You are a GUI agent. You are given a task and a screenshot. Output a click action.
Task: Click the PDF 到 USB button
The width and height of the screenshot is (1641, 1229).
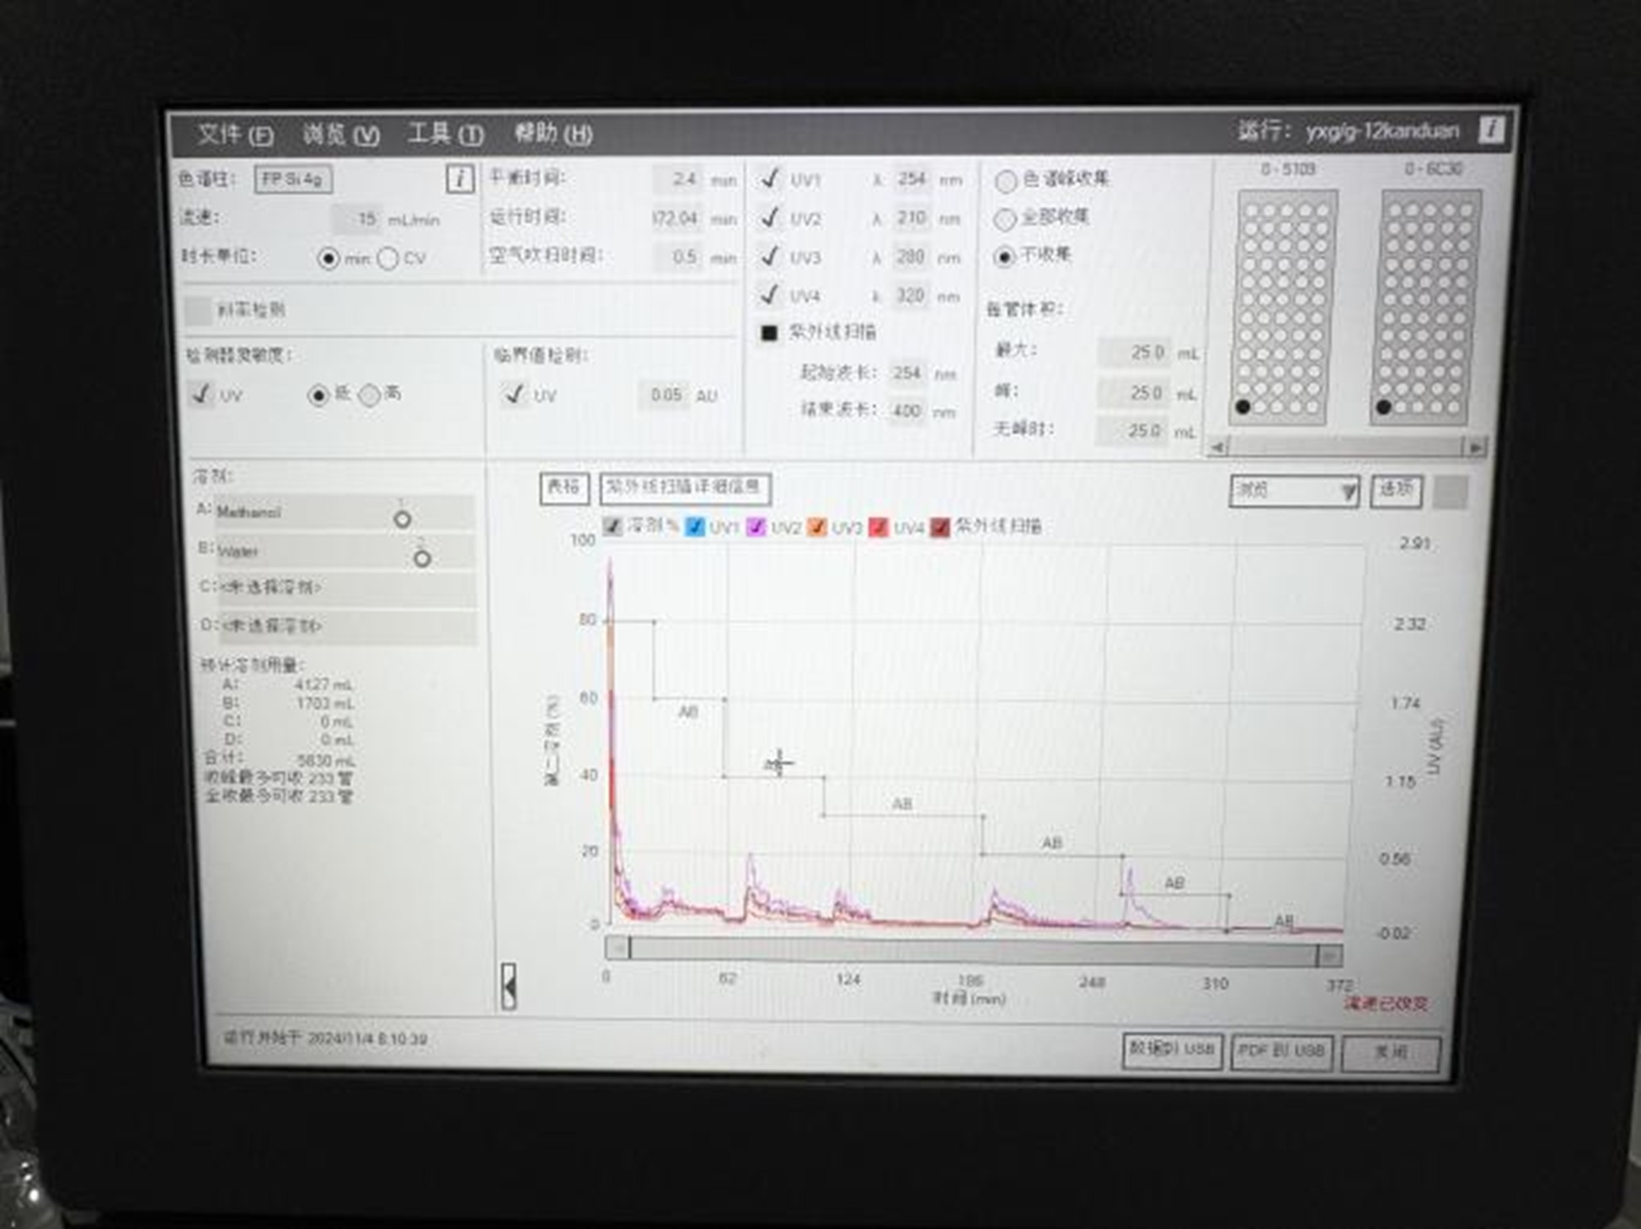[x=1281, y=1051]
